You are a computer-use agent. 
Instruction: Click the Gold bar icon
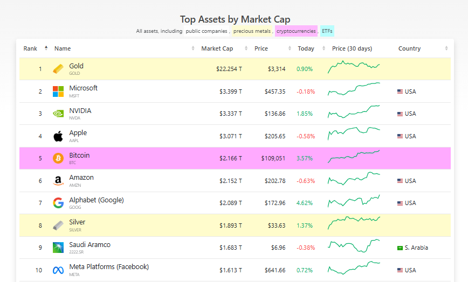click(58, 69)
